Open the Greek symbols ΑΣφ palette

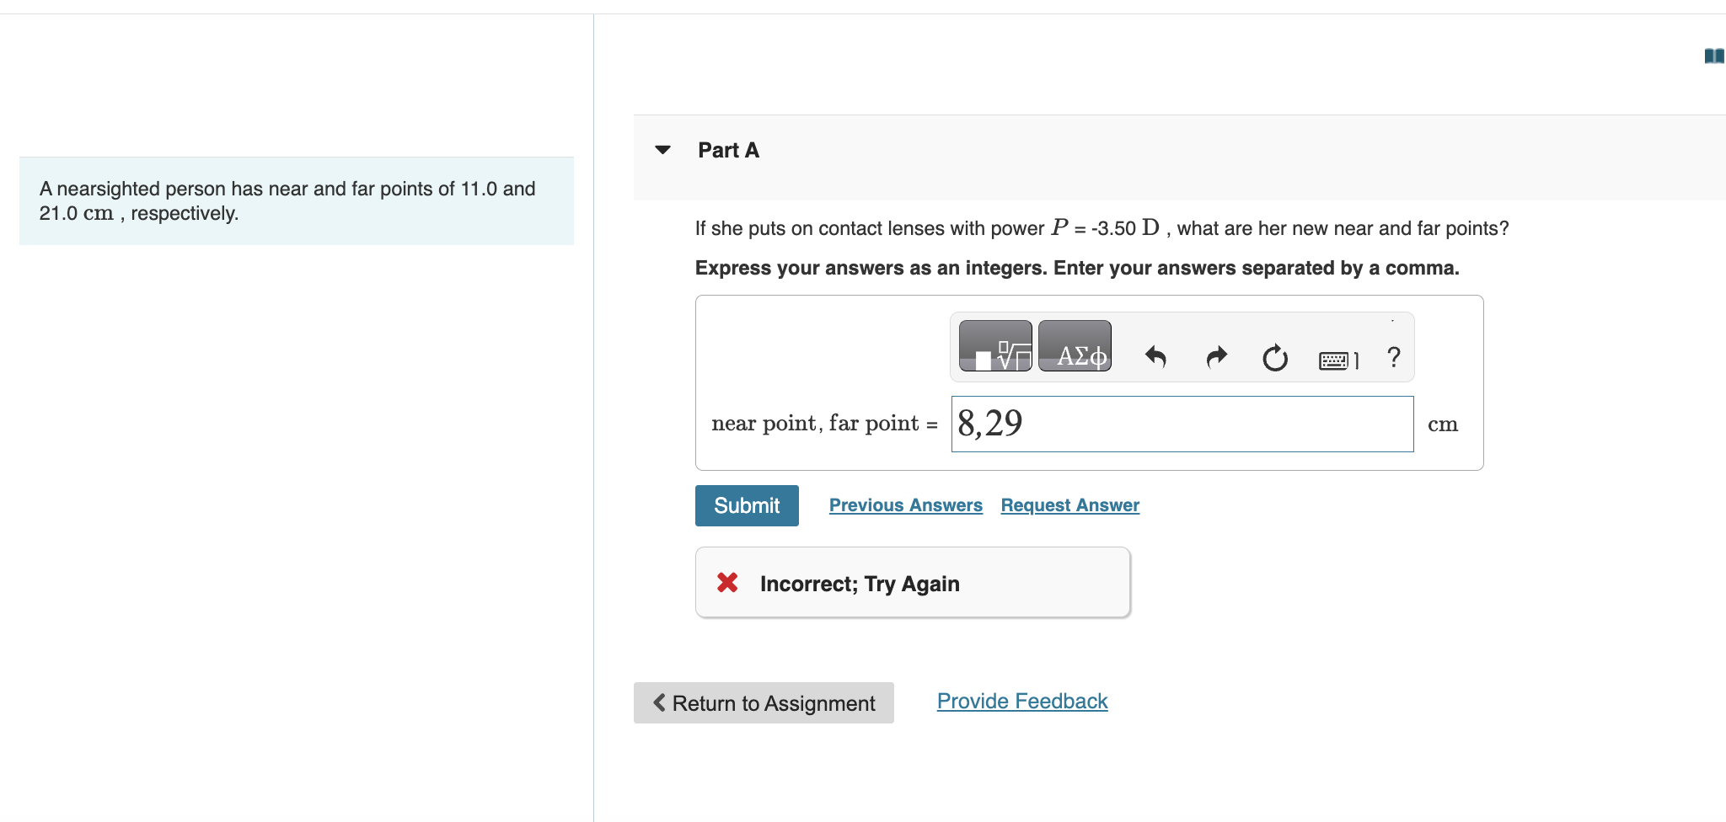[1075, 345]
